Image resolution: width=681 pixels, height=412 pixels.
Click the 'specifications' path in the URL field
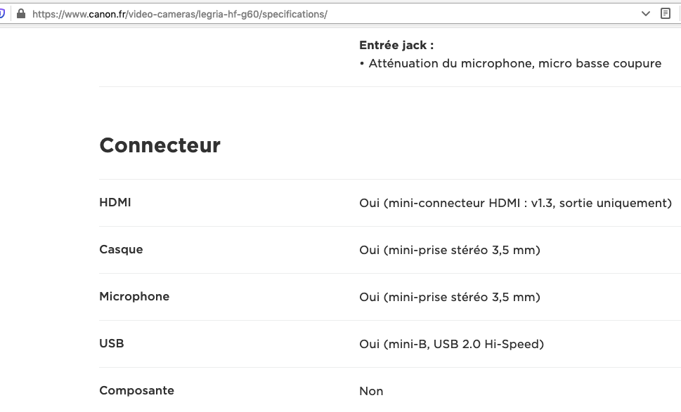[x=293, y=14]
